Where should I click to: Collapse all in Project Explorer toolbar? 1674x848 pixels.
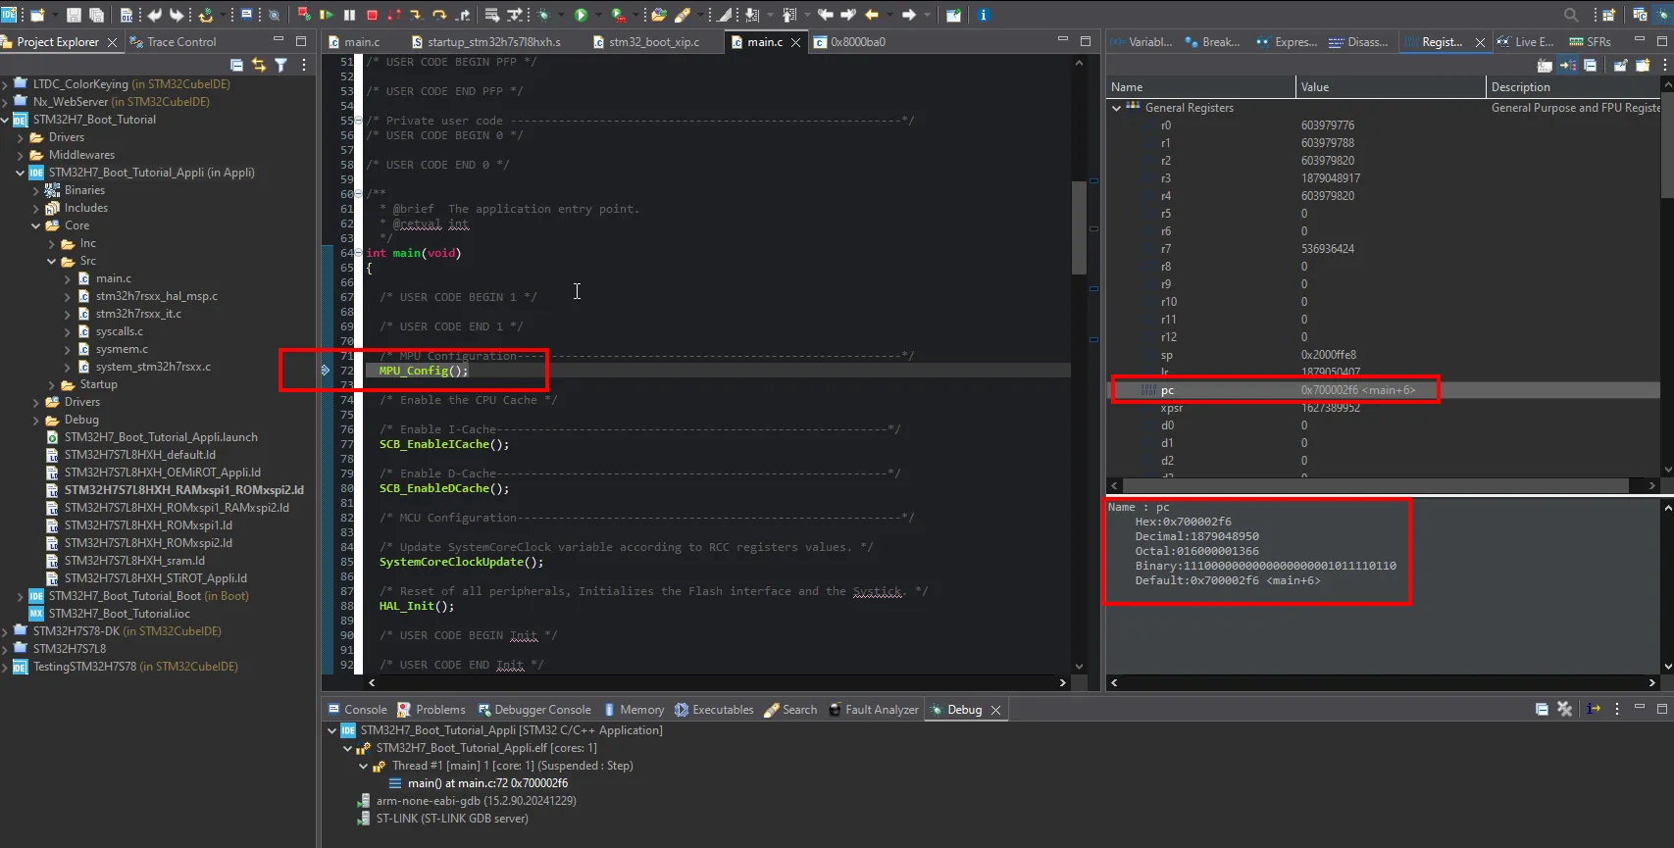[236, 65]
